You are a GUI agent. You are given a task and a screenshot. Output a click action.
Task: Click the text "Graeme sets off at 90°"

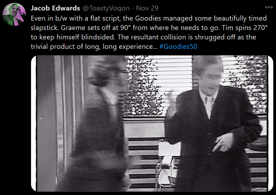pyautogui.click(x=96, y=28)
